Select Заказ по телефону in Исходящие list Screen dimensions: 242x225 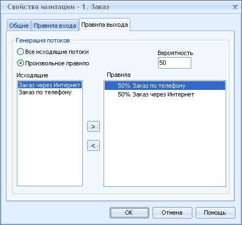tap(50, 92)
